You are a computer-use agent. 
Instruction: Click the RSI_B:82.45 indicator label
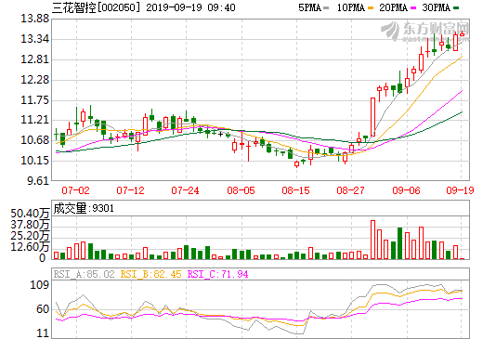pyautogui.click(x=150, y=274)
